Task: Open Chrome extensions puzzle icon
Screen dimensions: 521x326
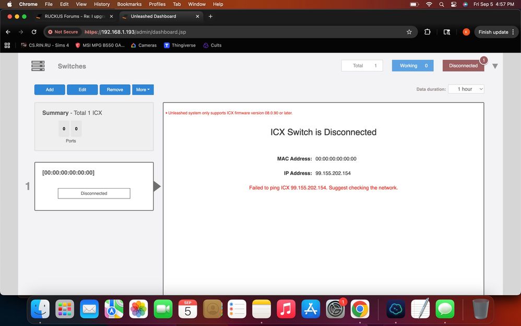Action: 427,32
